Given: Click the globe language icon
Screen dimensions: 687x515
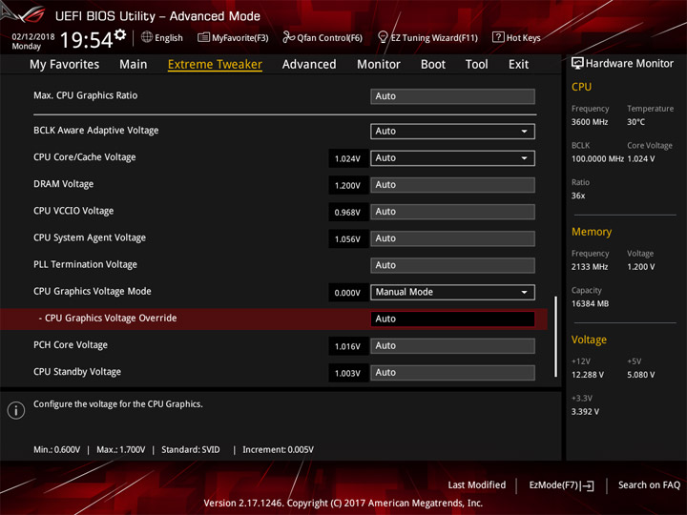Looking at the screenshot, I should 147,37.
